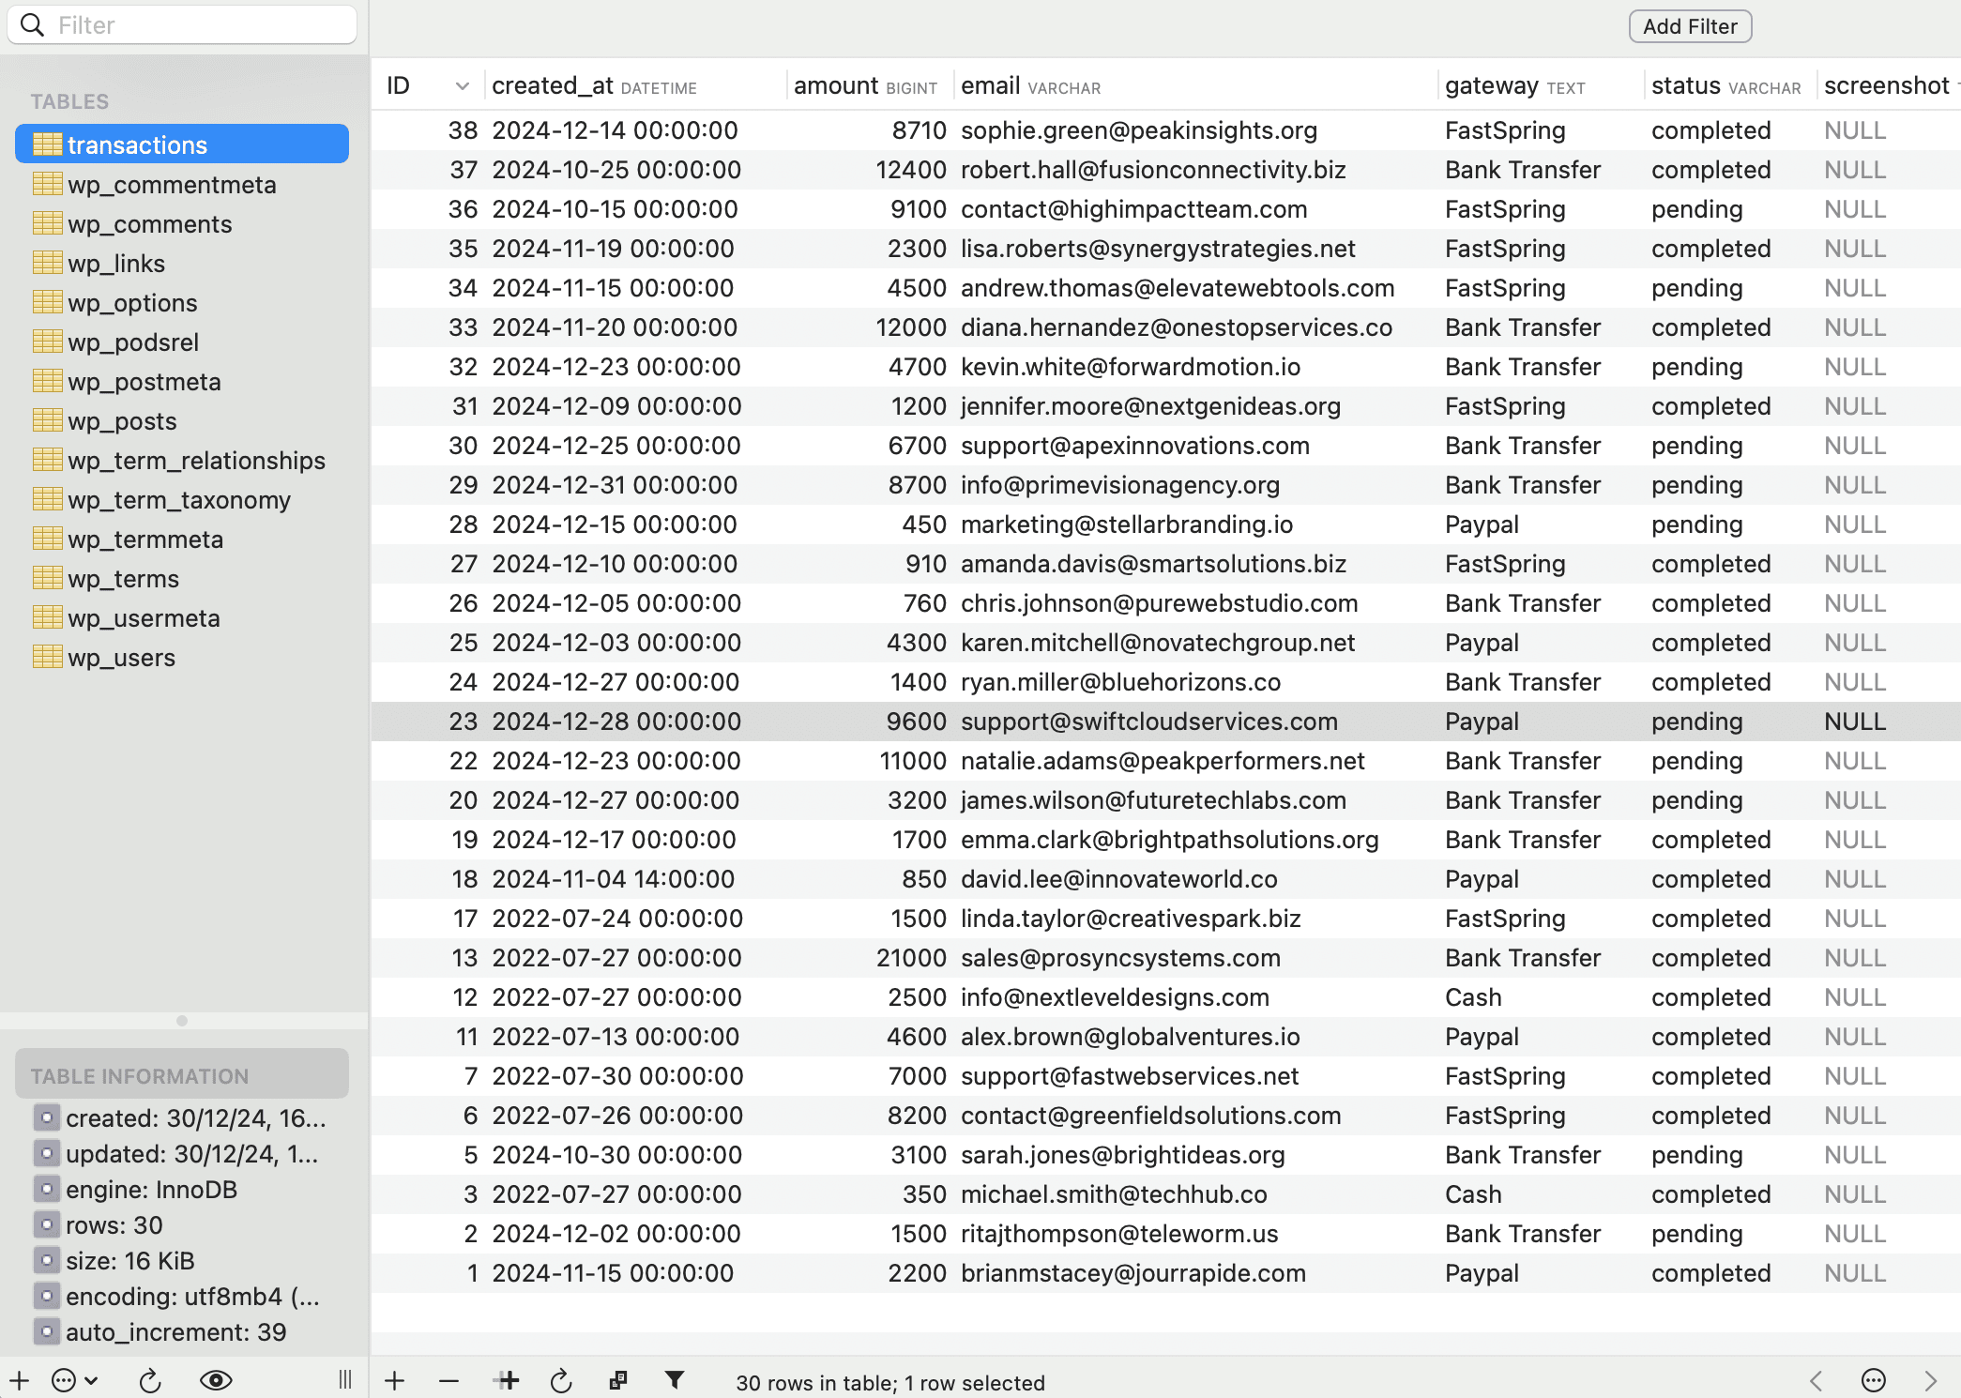The height and width of the screenshot is (1398, 1961).
Task: Toggle the eye visibility icon in sidebar
Action: (216, 1381)
